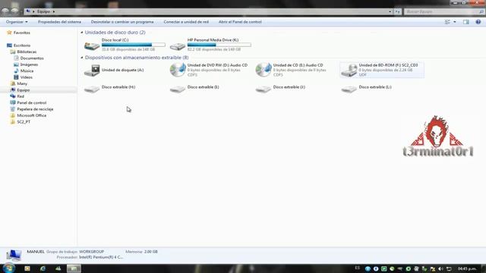Click the Back navigation arrow
The width and height of the screenshot is (486, 273).
pyautogui.click(x=5, y=11)
